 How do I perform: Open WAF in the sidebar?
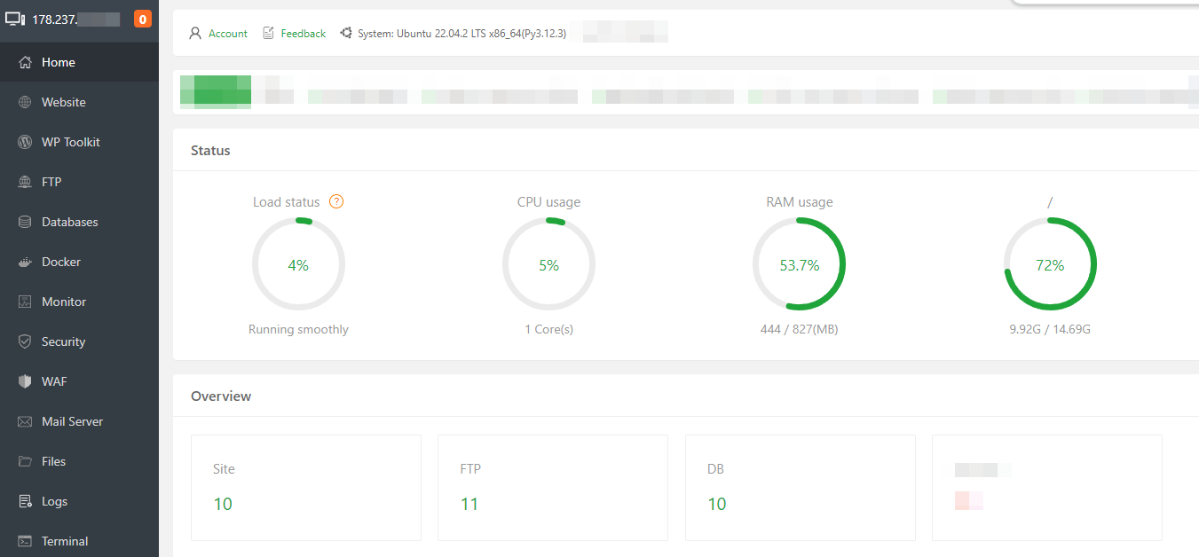[x=79, y=381]
